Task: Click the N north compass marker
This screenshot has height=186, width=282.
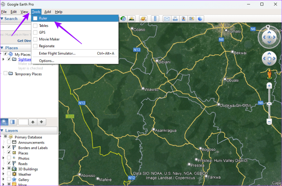Action: click(268, 27)
